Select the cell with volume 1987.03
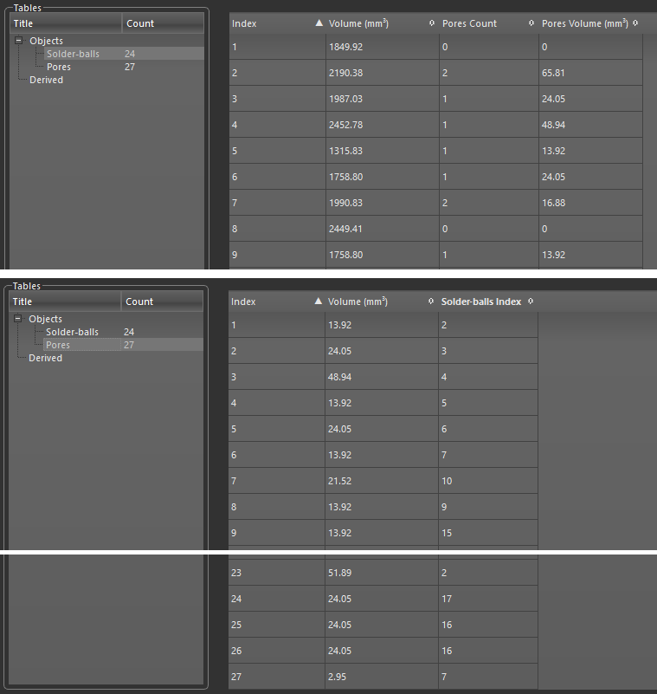The width and height of the screenshot is (657, 694). (383, 99)
